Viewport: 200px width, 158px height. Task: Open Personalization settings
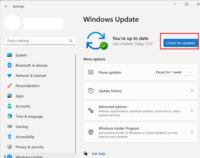(40, 86)
